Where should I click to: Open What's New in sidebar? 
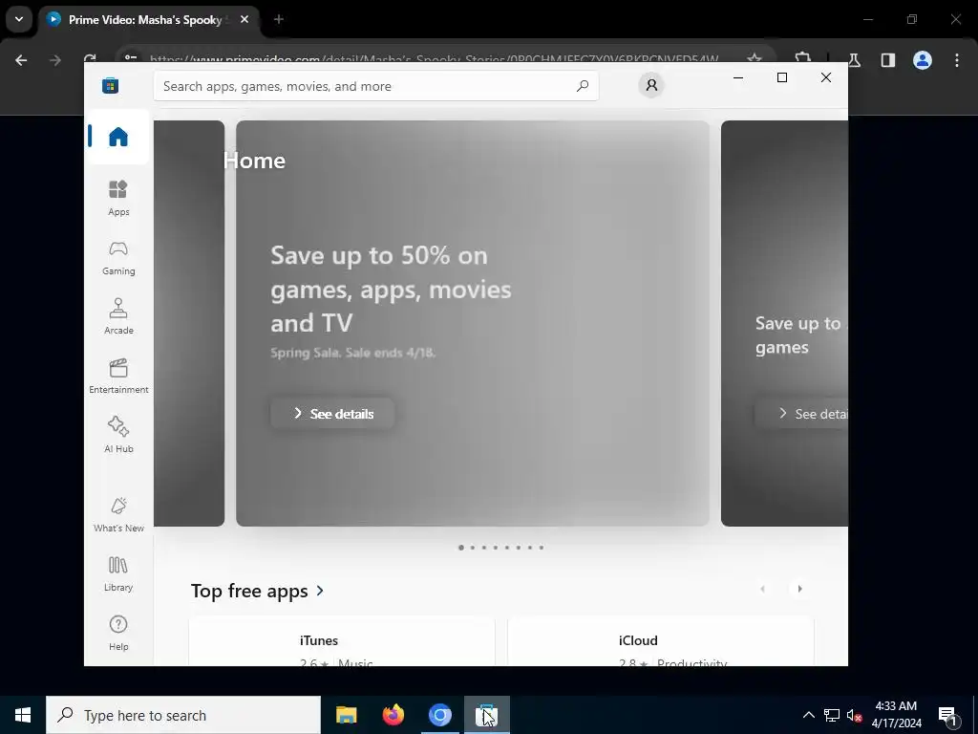click(x=117, y=514)
